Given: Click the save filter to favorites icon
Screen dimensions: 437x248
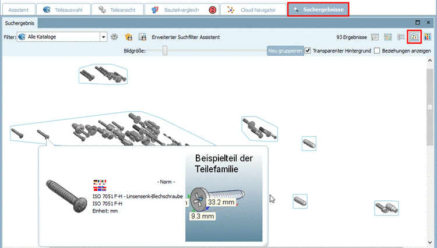Looking at the screenshot, I should pos(129,37).
